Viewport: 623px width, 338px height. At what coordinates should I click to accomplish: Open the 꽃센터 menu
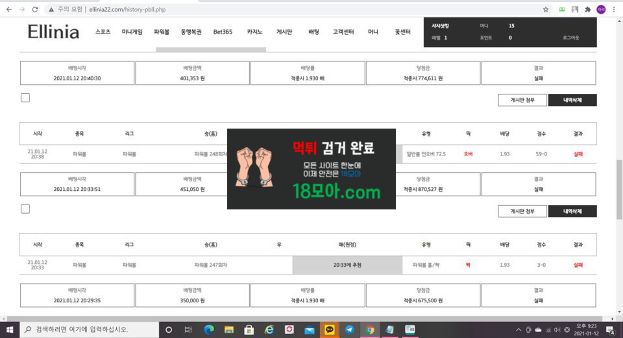(402, 32)
